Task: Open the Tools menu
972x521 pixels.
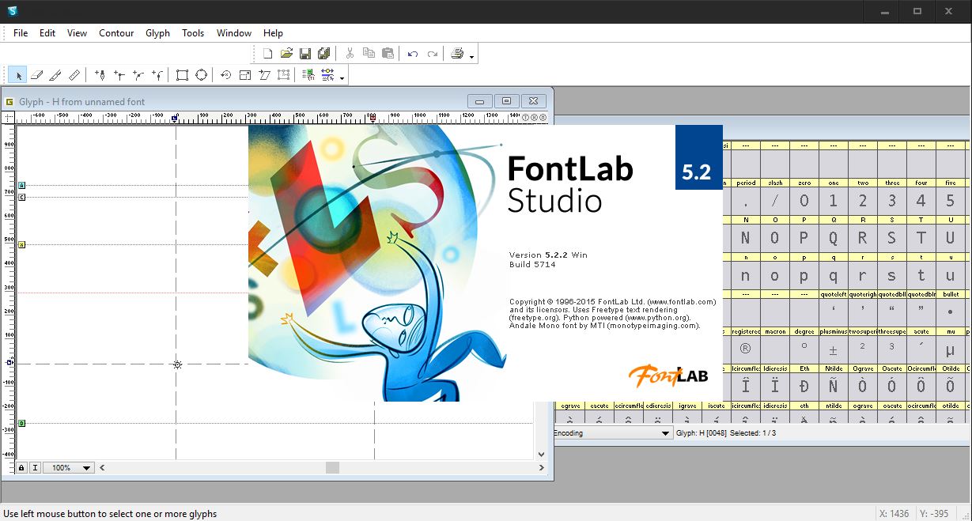Action: (193, 33)
